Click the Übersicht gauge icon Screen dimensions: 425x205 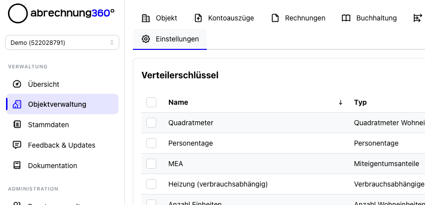click(17, 84)
